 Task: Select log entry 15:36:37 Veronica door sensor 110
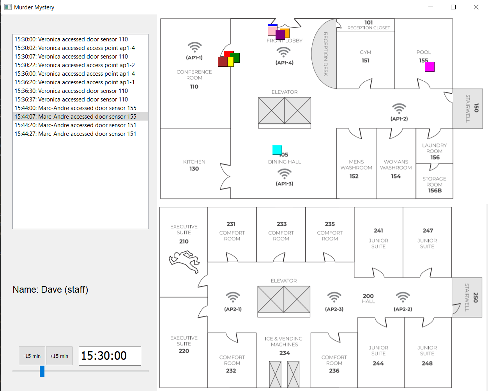[x=80, y=100]
